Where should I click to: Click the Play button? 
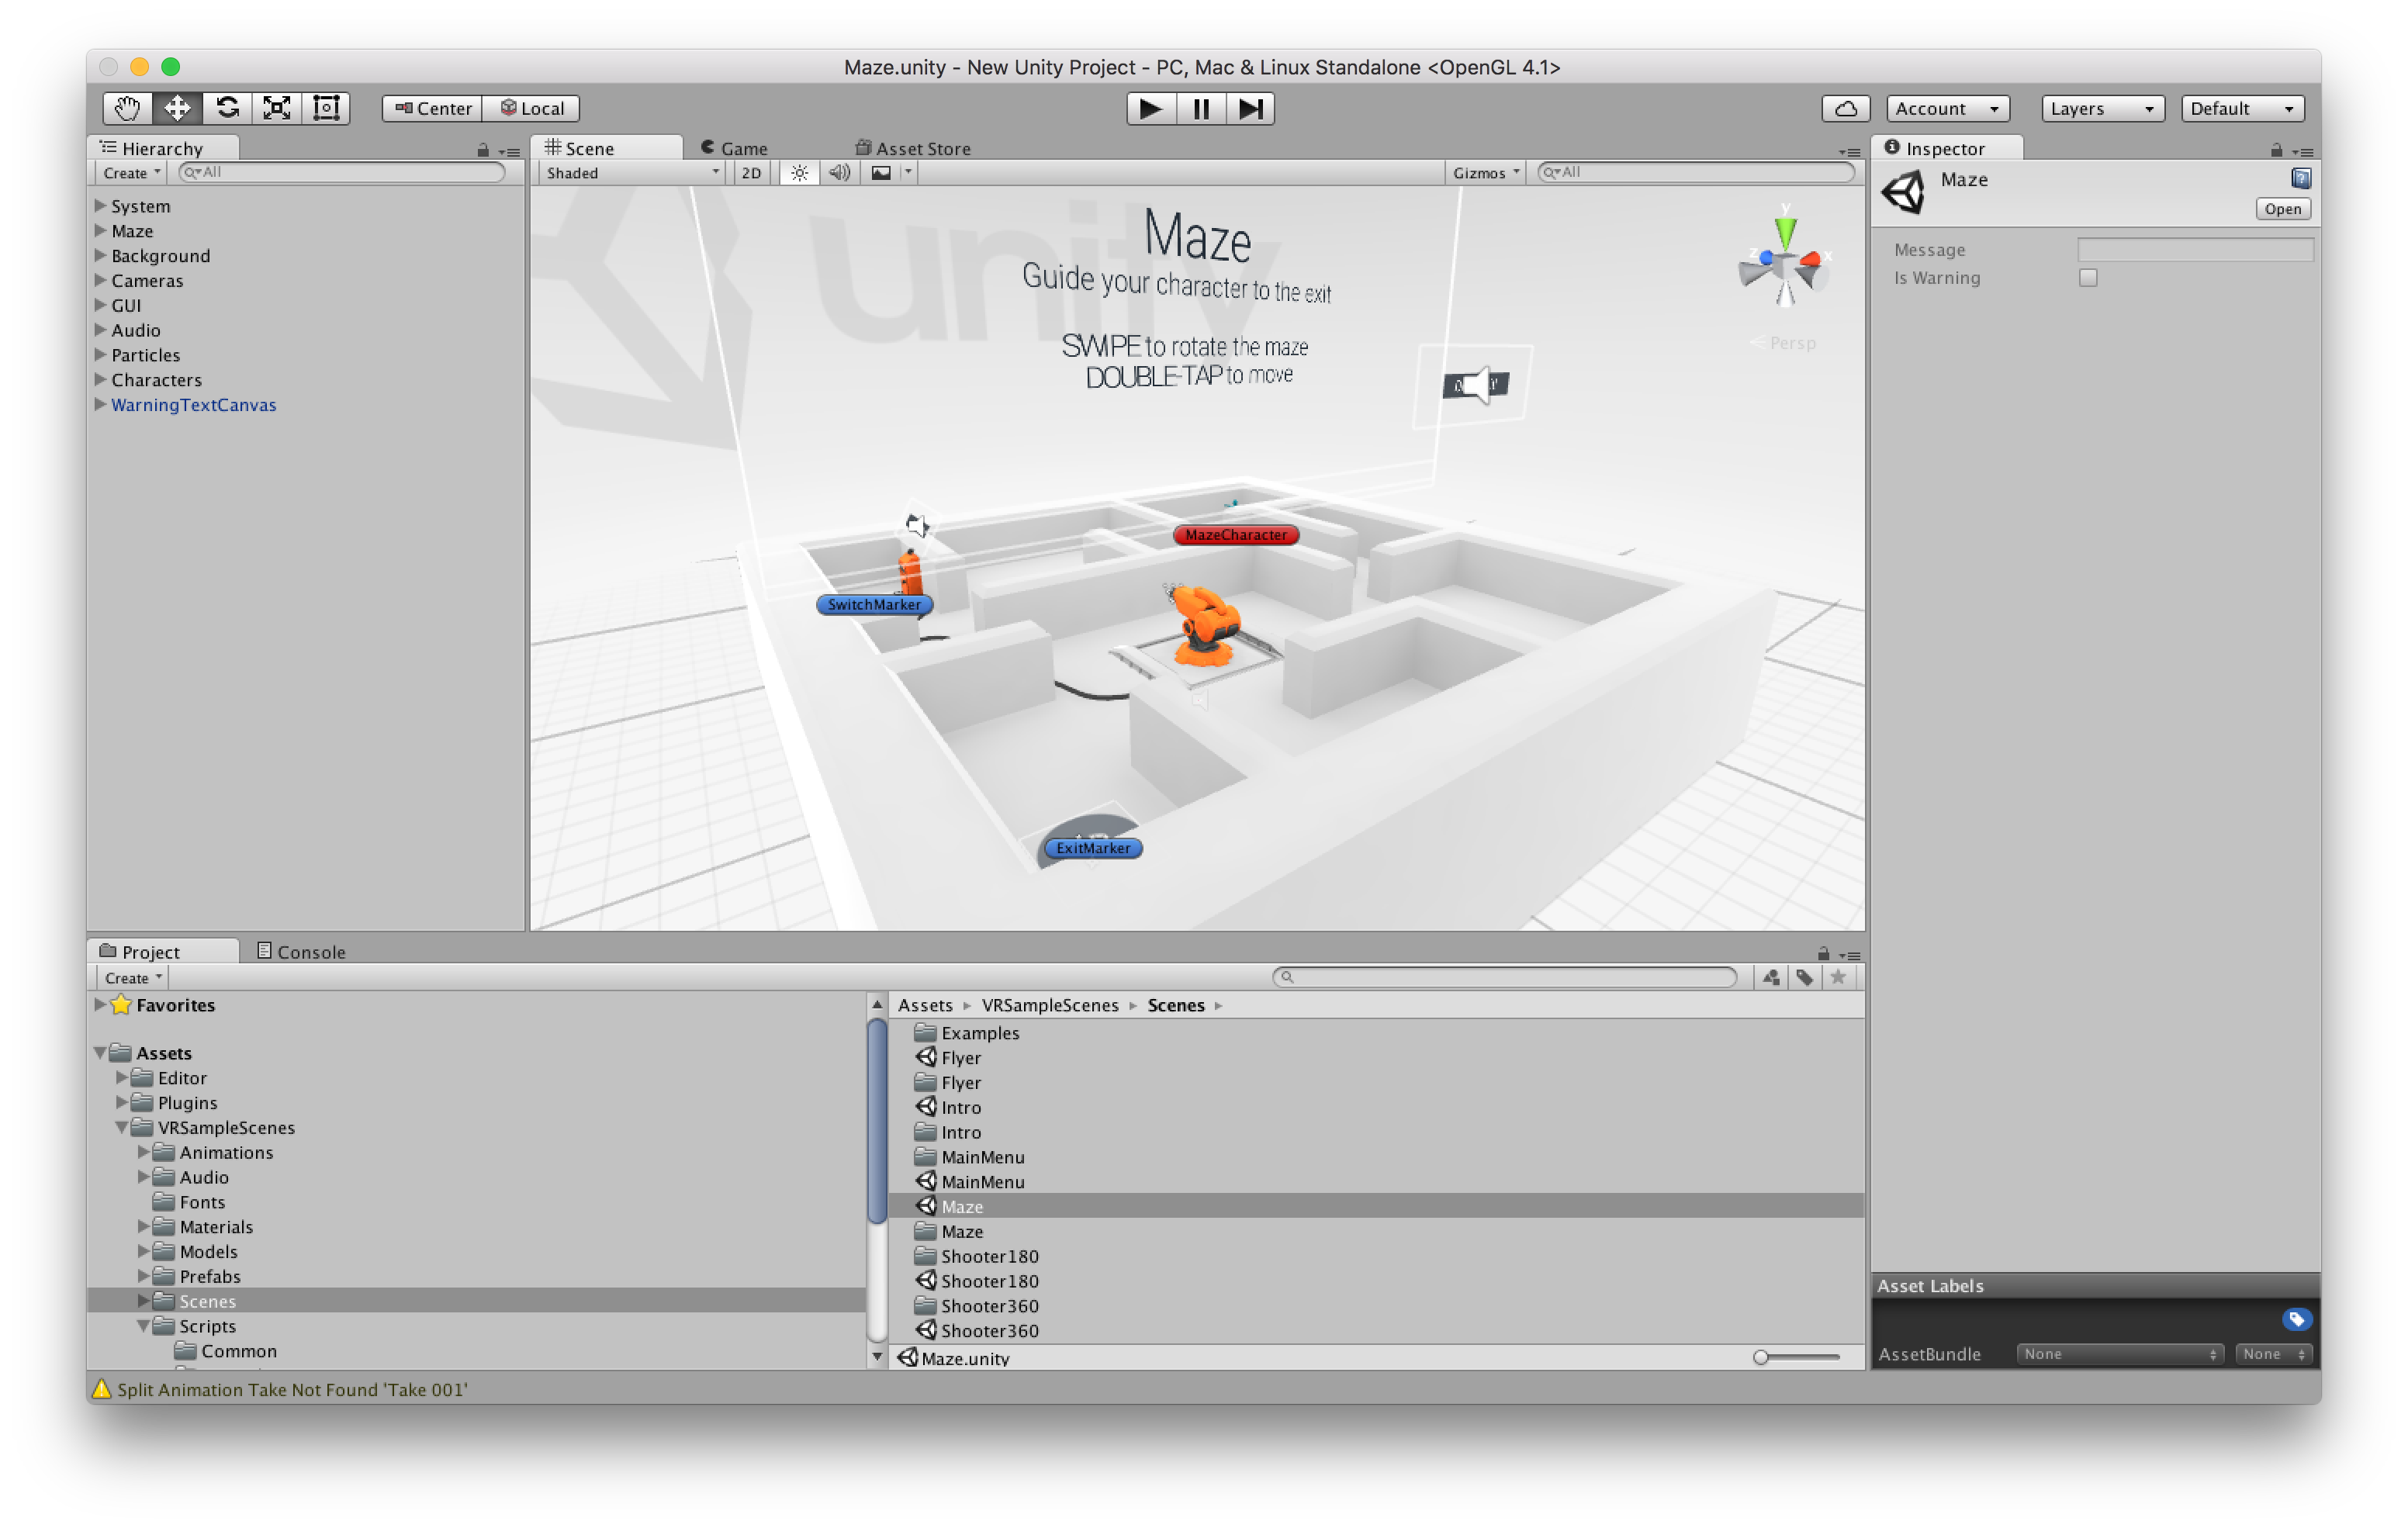coord(1150,108)
